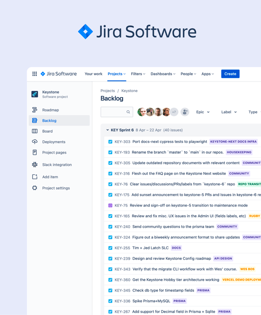Click the Keystone breadcrumb link
261x315 pixels.
point(130,91)
